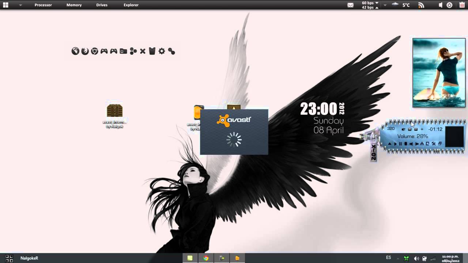Open the orange folder taskbar icon
Image resolution: width=468 pixels, height=263 pixels.
(237, 258)
